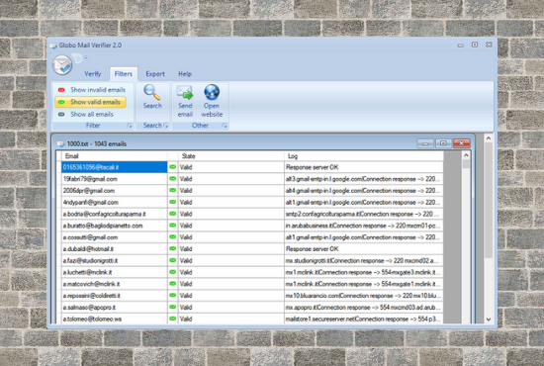Select email a.buratto@bagliodipianetto.com
This screenshot has height=366, width=544.
point(115,226)
